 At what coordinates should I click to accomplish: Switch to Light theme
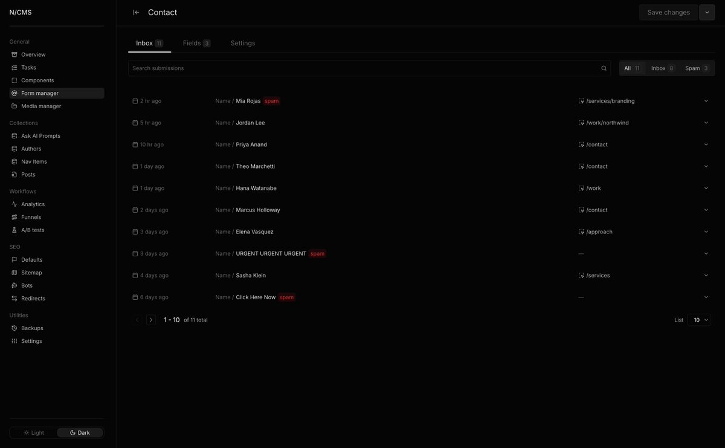tap(34, 433)
